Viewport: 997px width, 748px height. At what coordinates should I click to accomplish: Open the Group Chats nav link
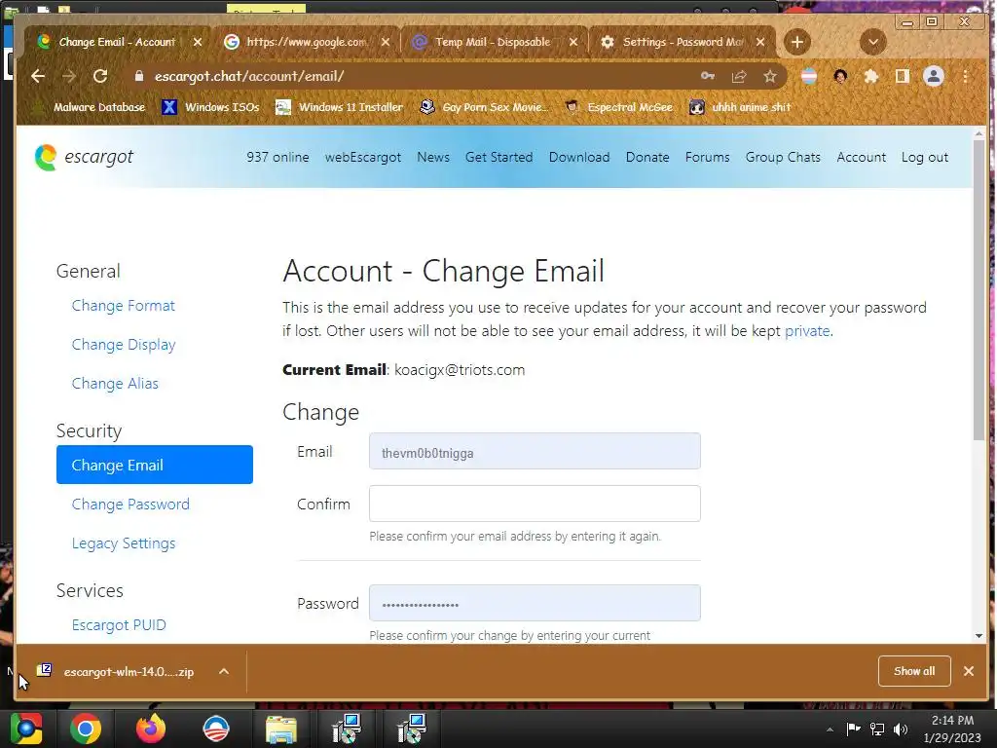point(783,157)
